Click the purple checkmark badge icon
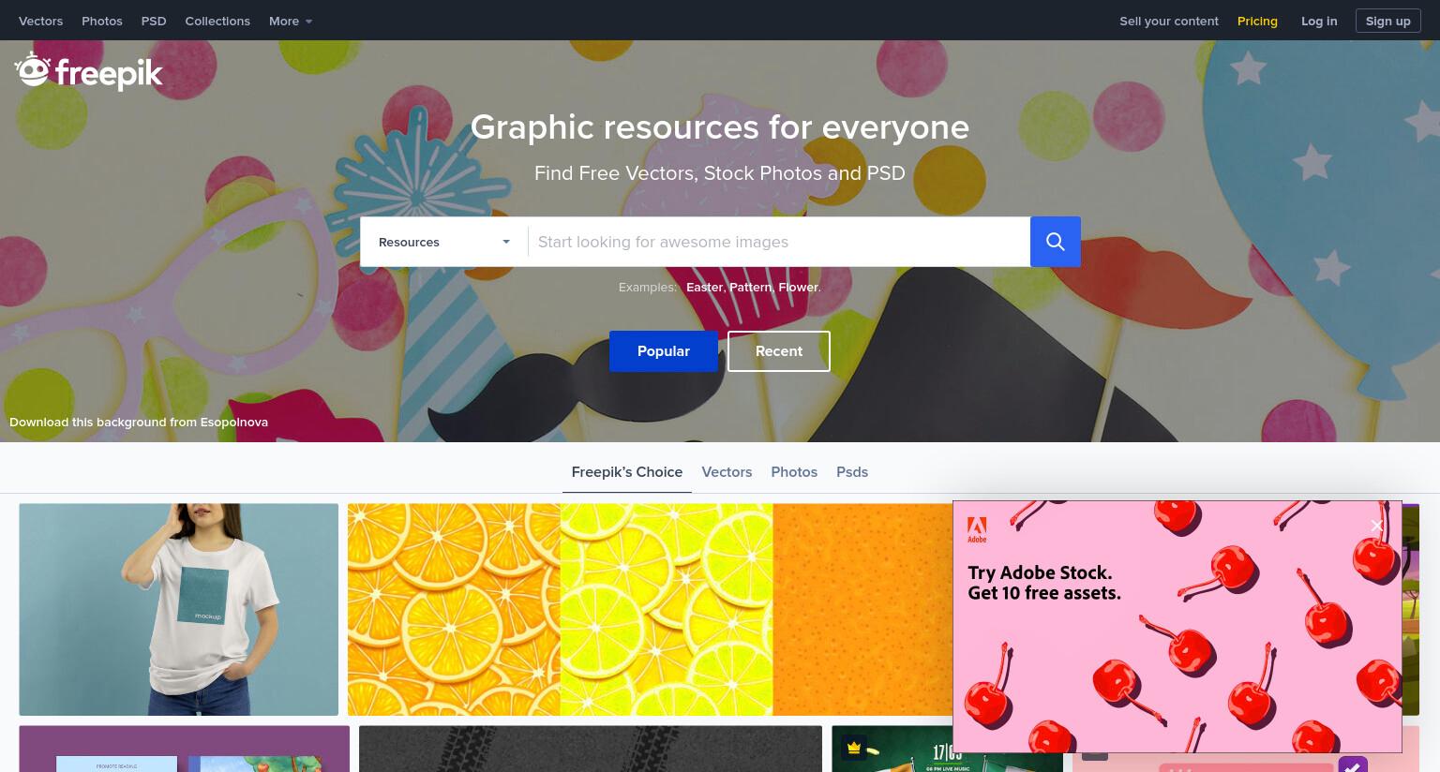1440x772 pixels. [x=1353, y=764]
